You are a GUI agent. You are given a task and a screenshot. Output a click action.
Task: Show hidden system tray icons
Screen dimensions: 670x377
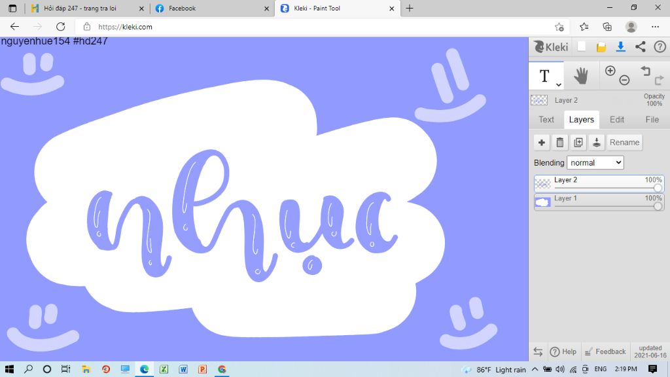tap(535, 369)
